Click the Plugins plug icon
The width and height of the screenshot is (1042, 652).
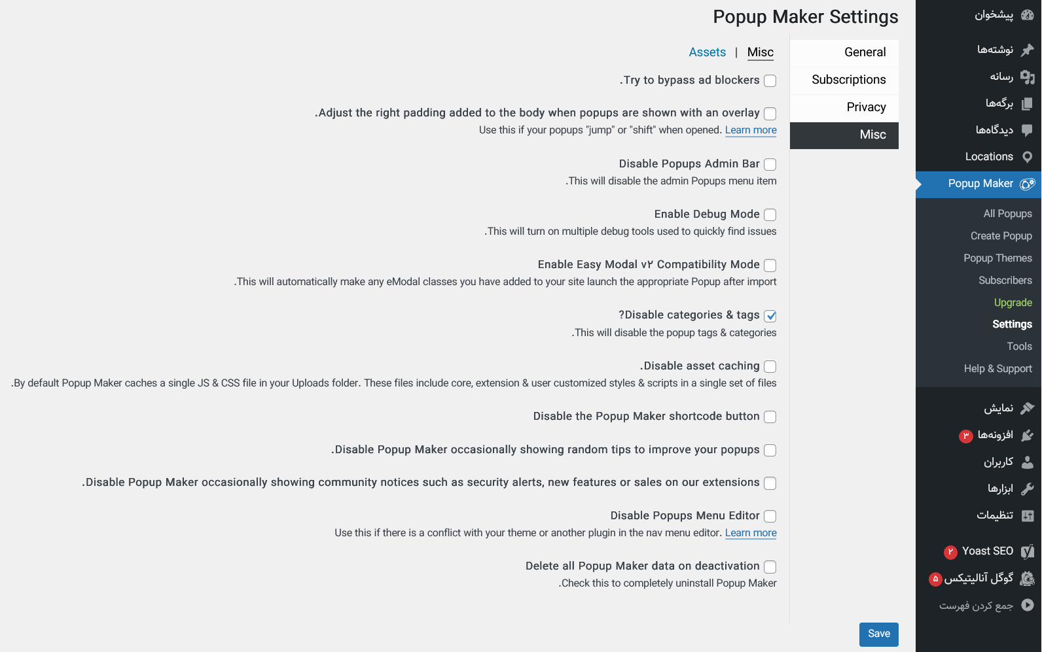click(1028, 435)
